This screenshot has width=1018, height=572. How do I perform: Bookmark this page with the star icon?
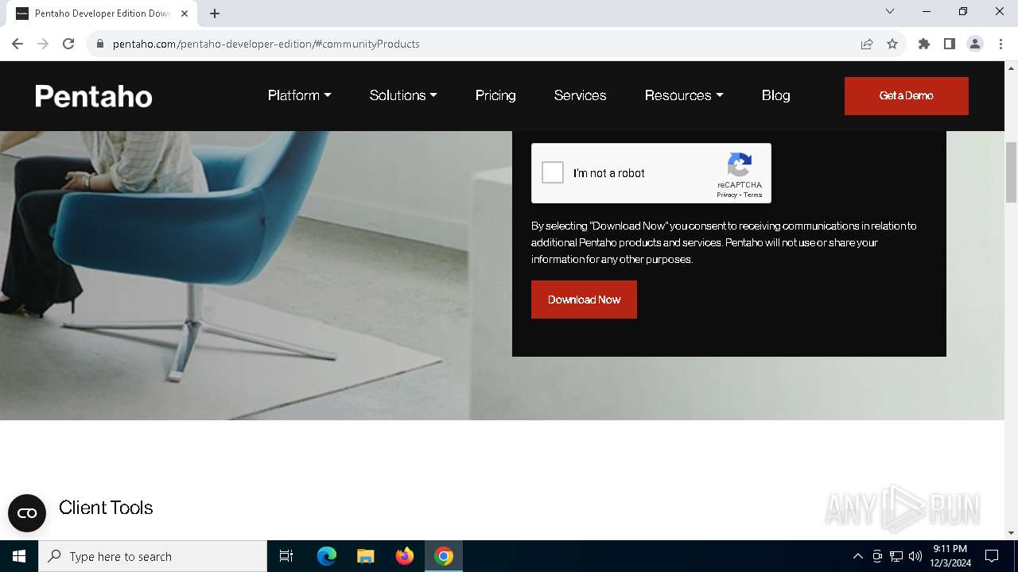point(892,44)
